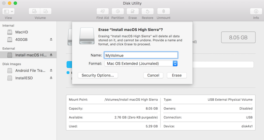Click the External section header
This screenshot has width=264, height=140.
pos(9,48)
